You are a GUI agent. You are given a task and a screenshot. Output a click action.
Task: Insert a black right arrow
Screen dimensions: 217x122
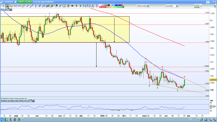pyautogui.click(x=72, y=6)
